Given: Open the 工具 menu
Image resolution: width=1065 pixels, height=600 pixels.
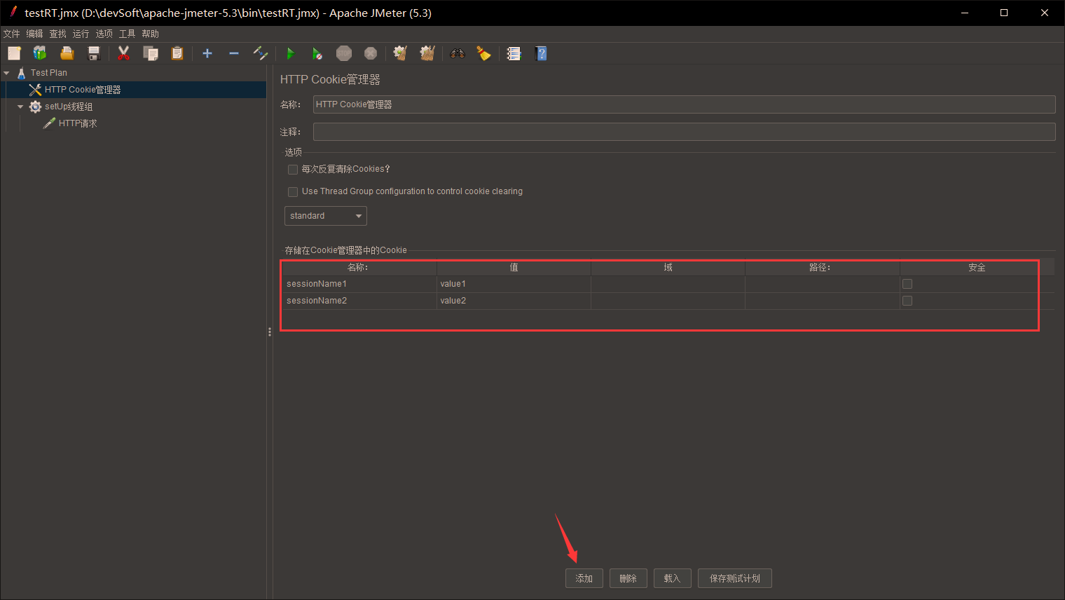Looking at the screenshot, I should pyautogui.click(x=128, y=34).
